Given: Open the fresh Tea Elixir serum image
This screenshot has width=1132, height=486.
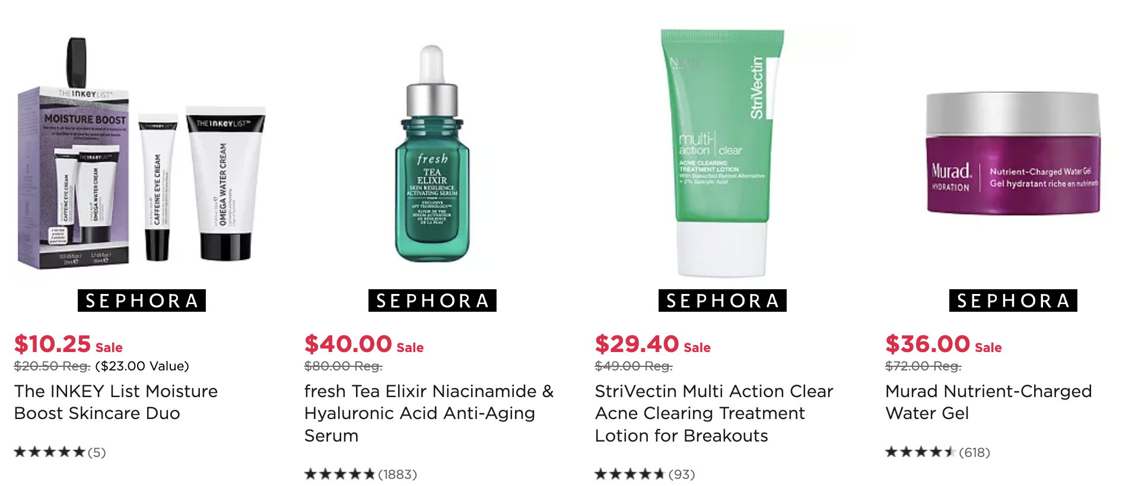Looking at the screenshot, I should click(432, 154).
